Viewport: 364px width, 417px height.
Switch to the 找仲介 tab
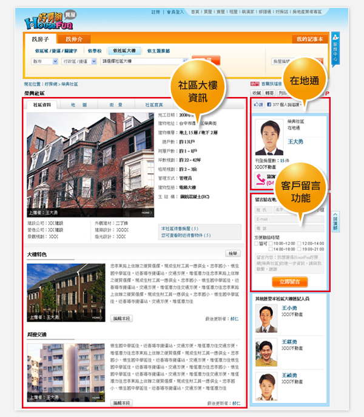tap(74, 39)
